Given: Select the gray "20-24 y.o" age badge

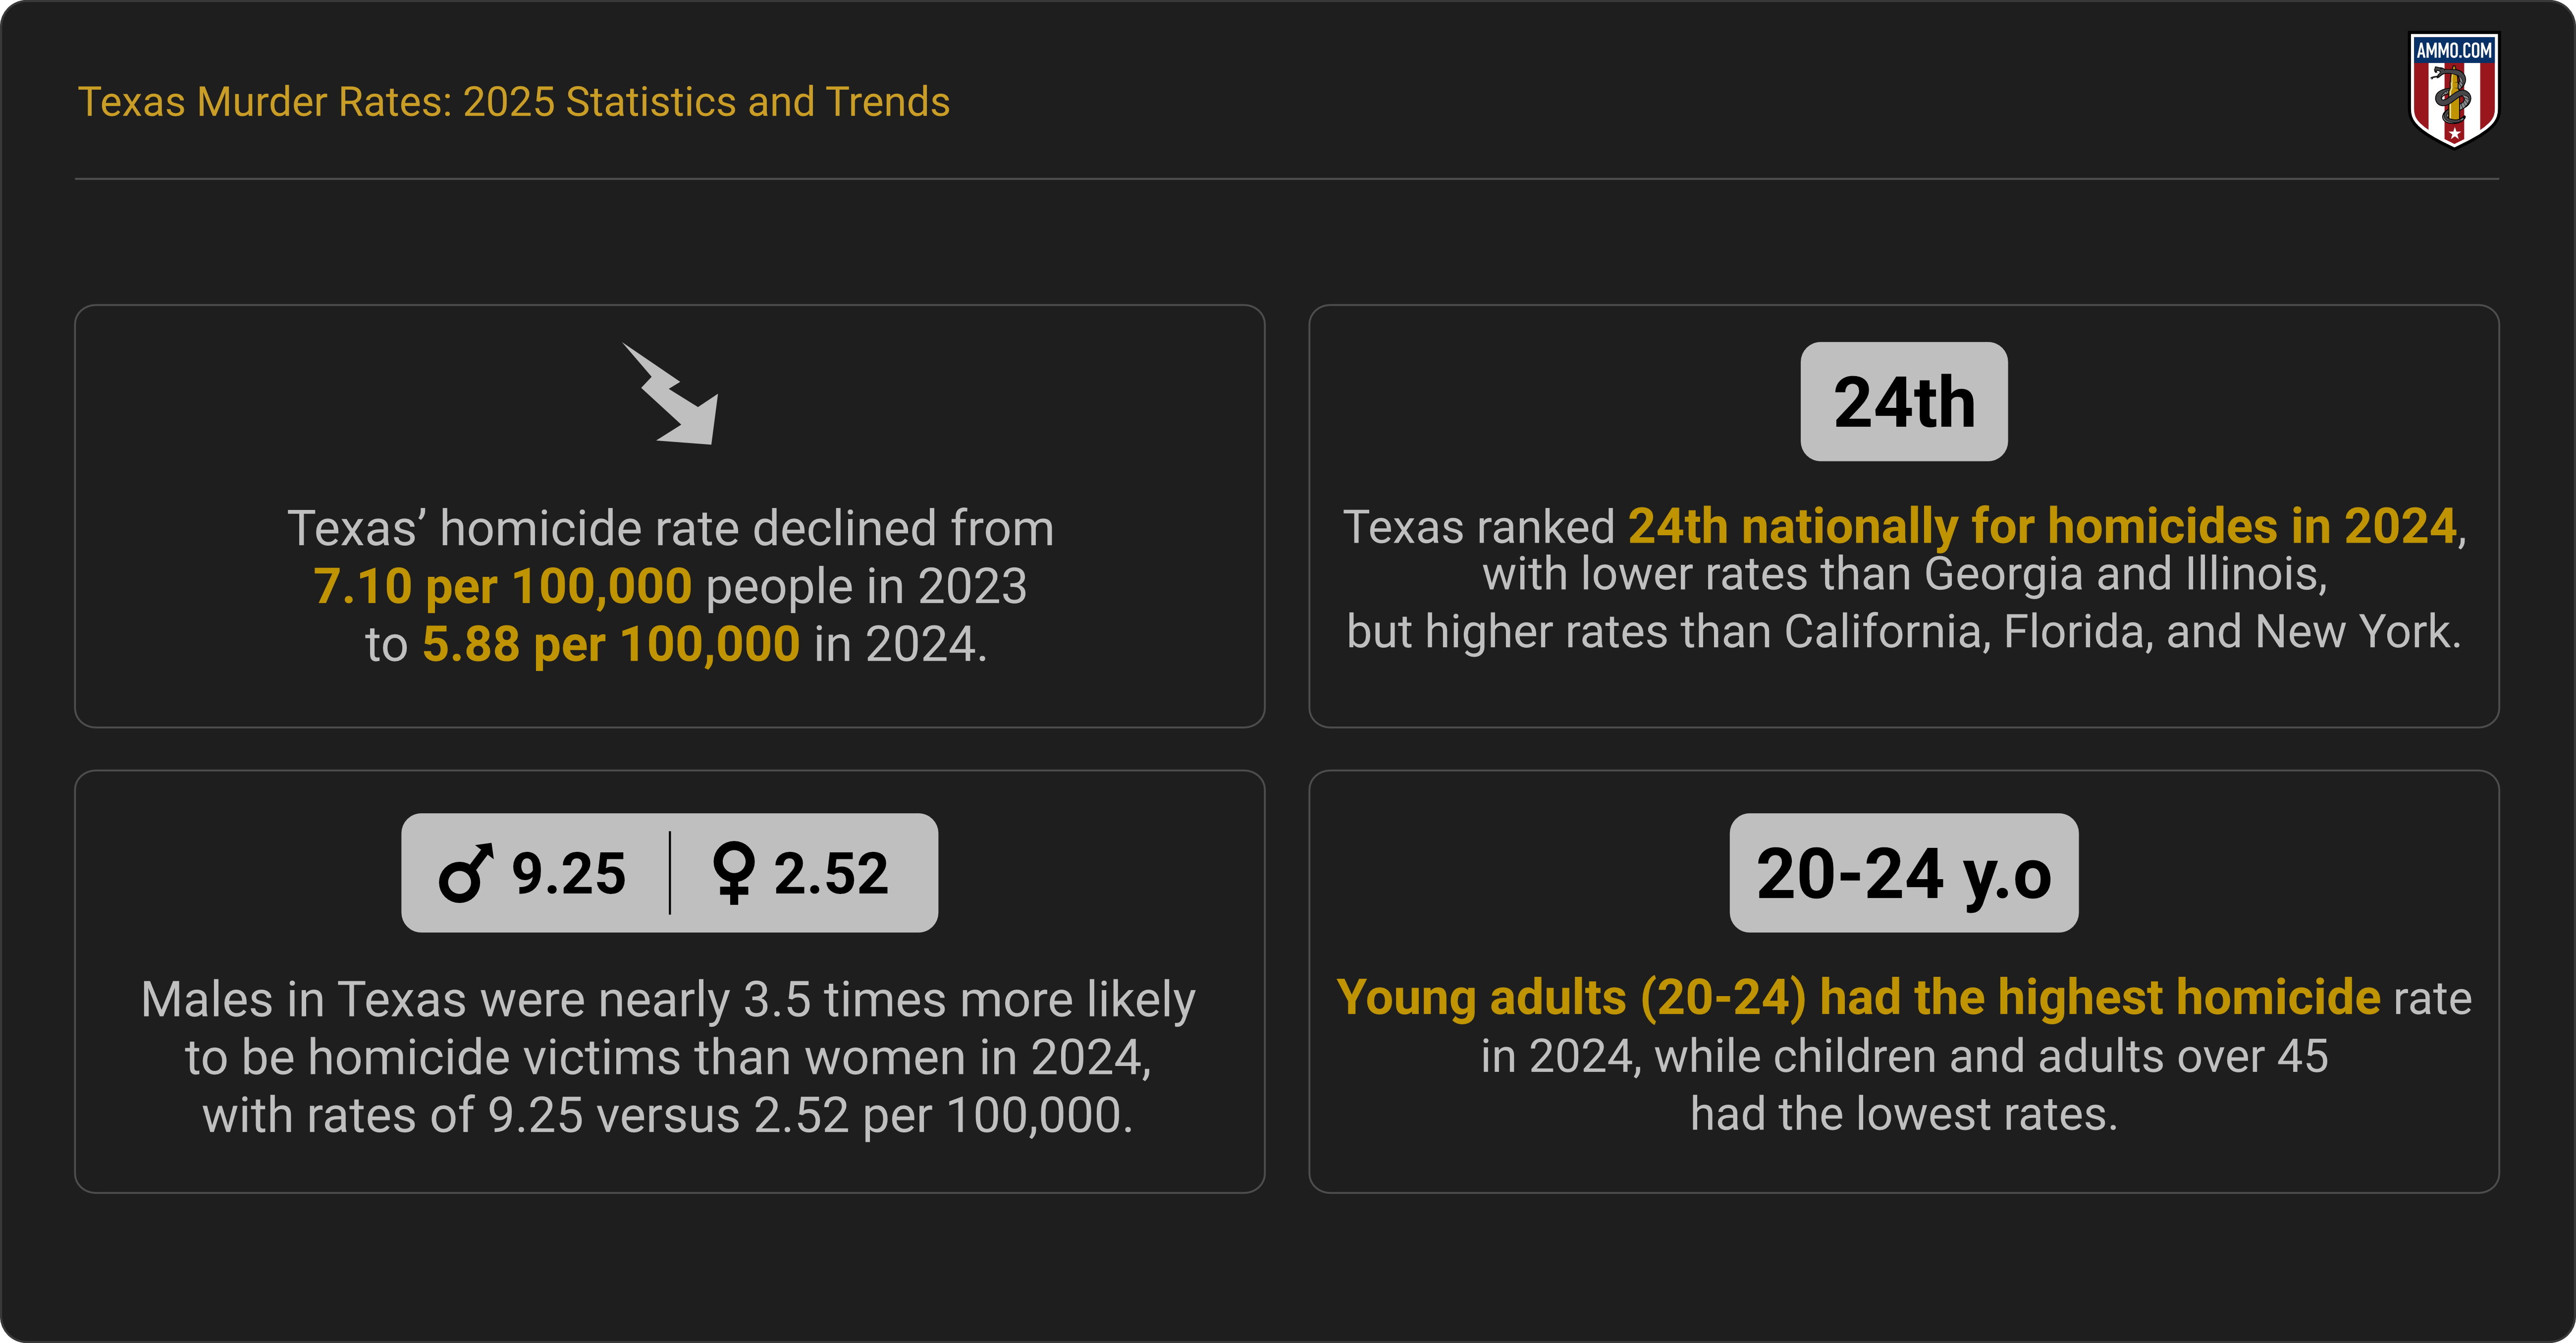Looking at the screenshot, I should point(1903,873).
